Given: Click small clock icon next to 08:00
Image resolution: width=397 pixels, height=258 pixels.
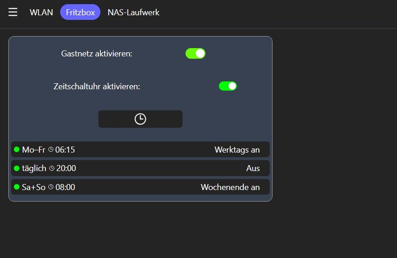Looking at the screenshot, I should (51, 187).
